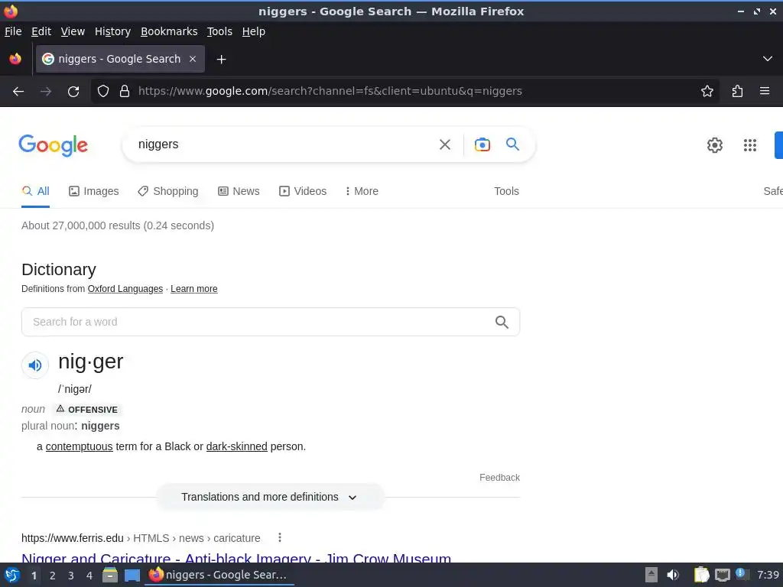This screenshot has width=783, height=587.
Task: Open Google quick settings gear
Action: click(x=715, y=145)
